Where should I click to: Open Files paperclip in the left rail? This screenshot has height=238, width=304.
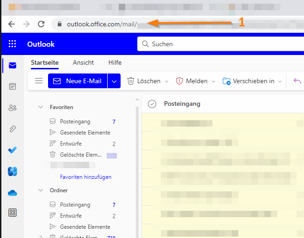click(12, 129)
